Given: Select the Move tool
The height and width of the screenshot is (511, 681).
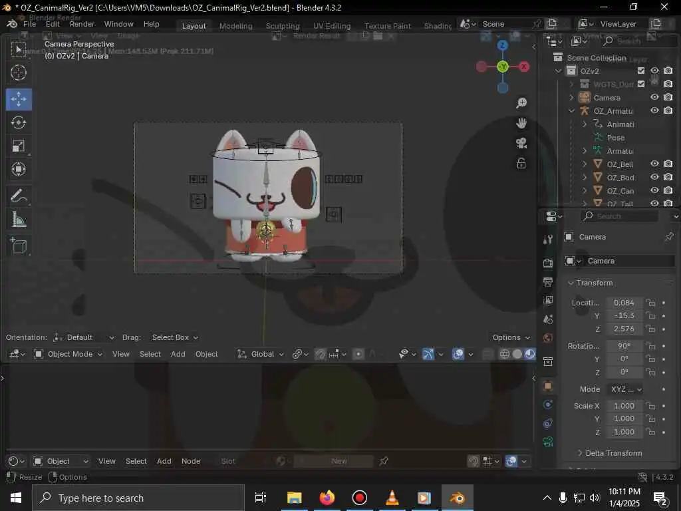Looking at the screenshot, I should tap(18, 99).
